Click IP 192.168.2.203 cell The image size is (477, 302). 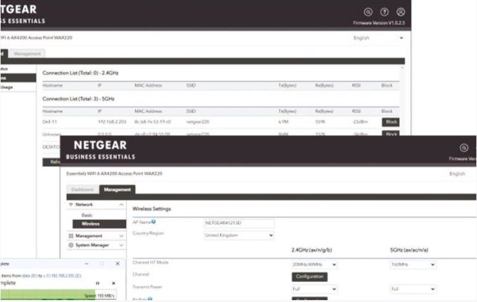pos(112,121)
